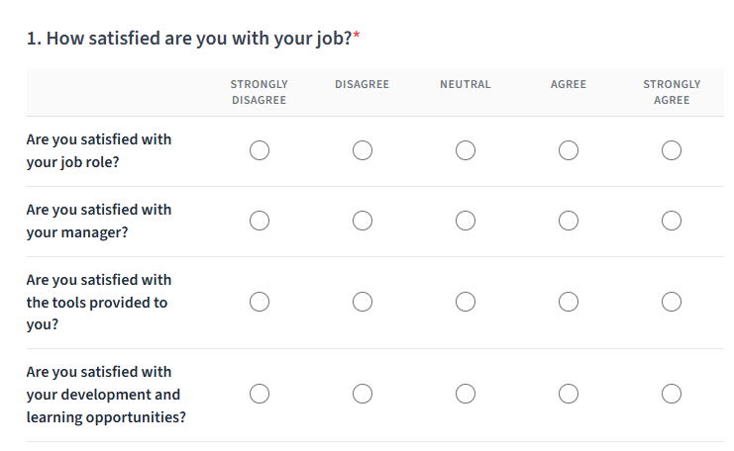
Task: Select Neutral for development and learning
Action: pyautogui.click(x=466, y=394)
